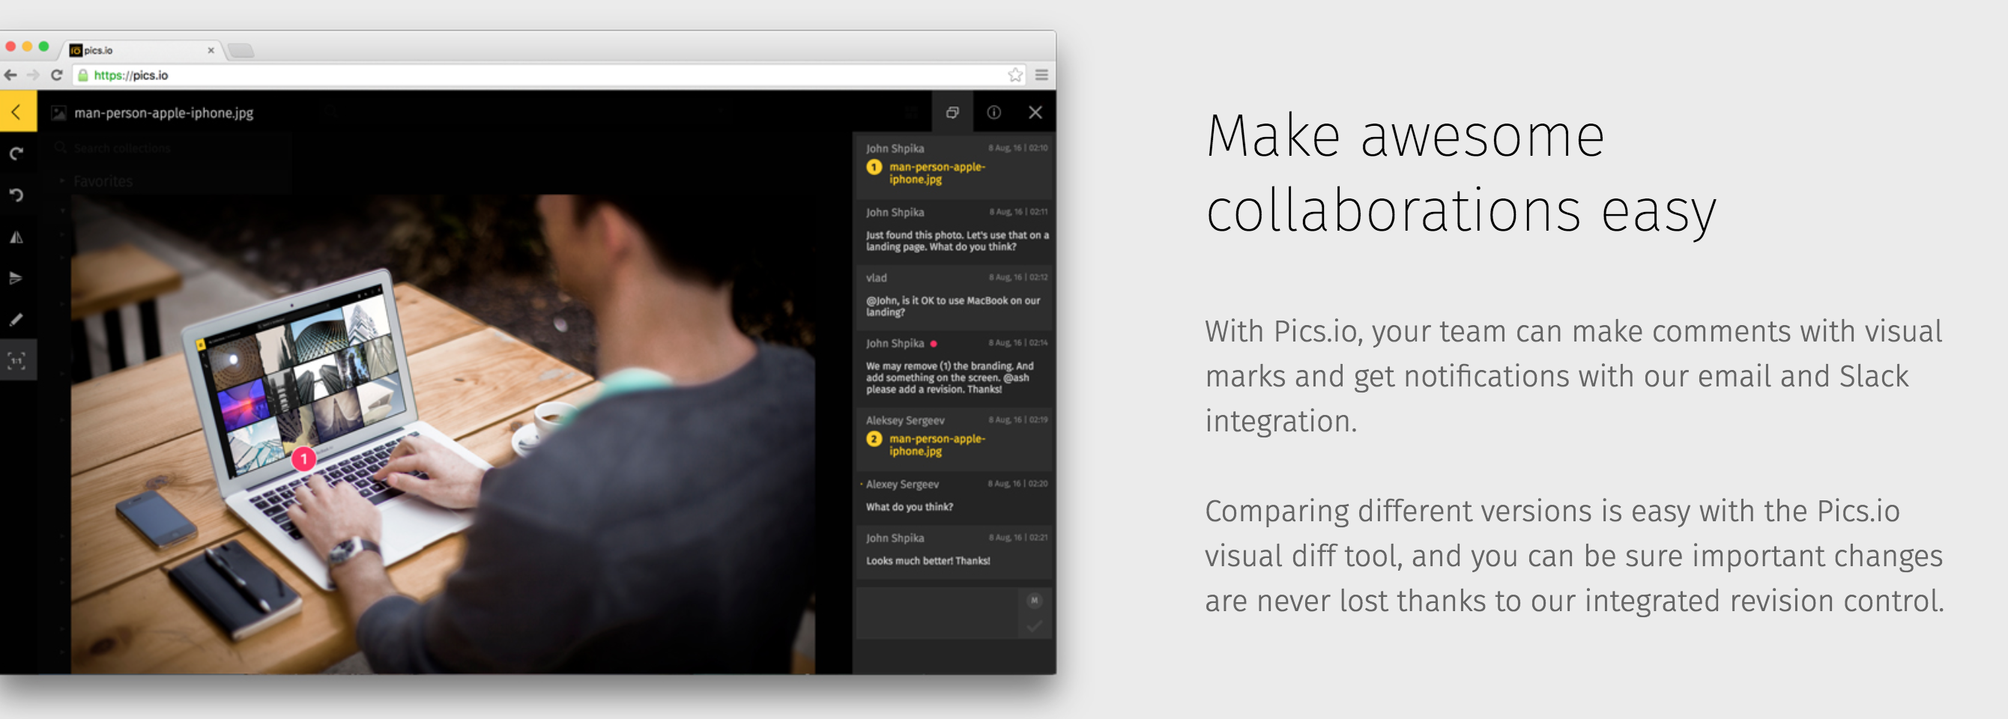Close the image preview with X
Image resolution: width=2008 pixels, height=719 pixels.
[1035, 112]
